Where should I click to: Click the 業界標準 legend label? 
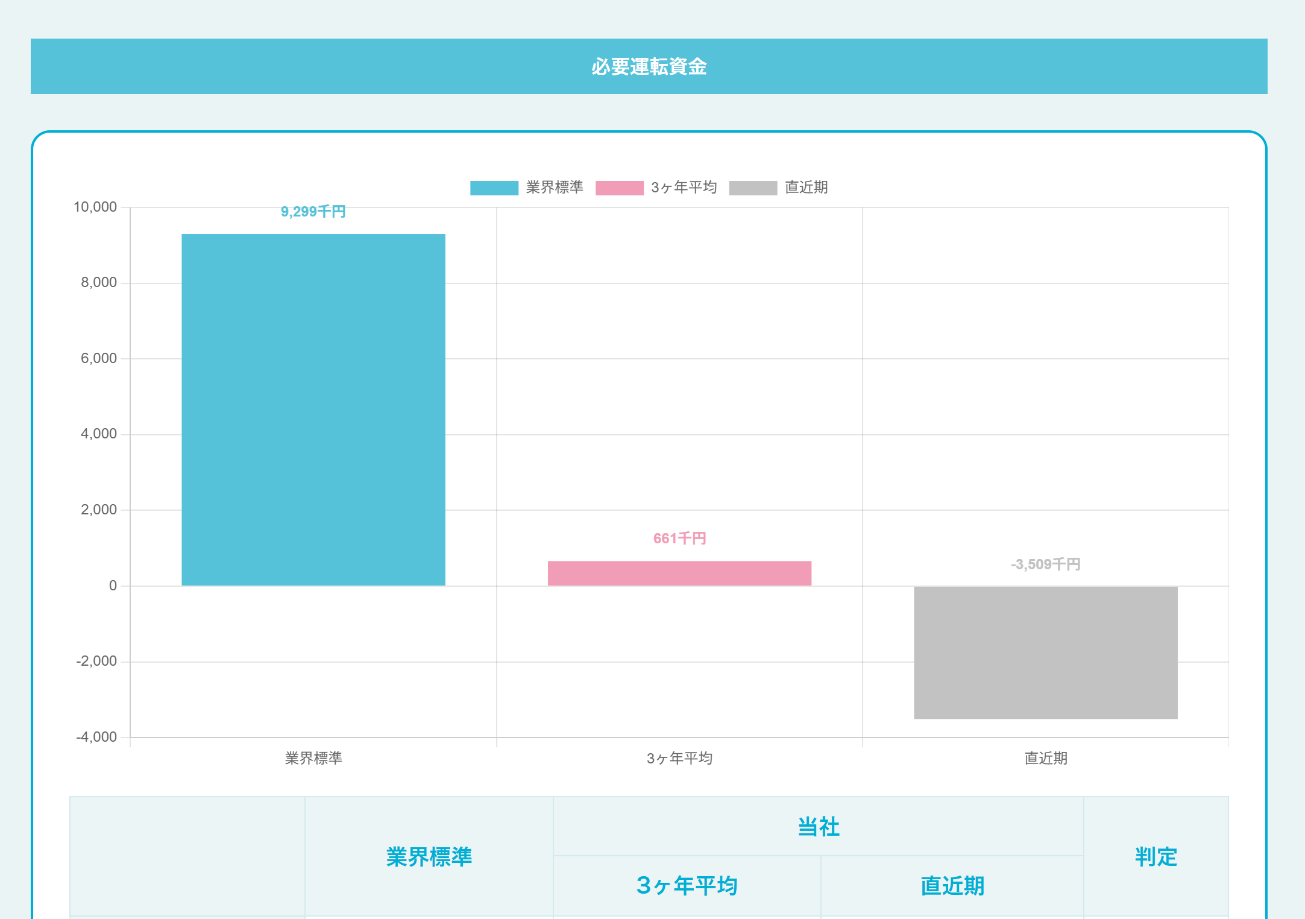tap(554, 188)
